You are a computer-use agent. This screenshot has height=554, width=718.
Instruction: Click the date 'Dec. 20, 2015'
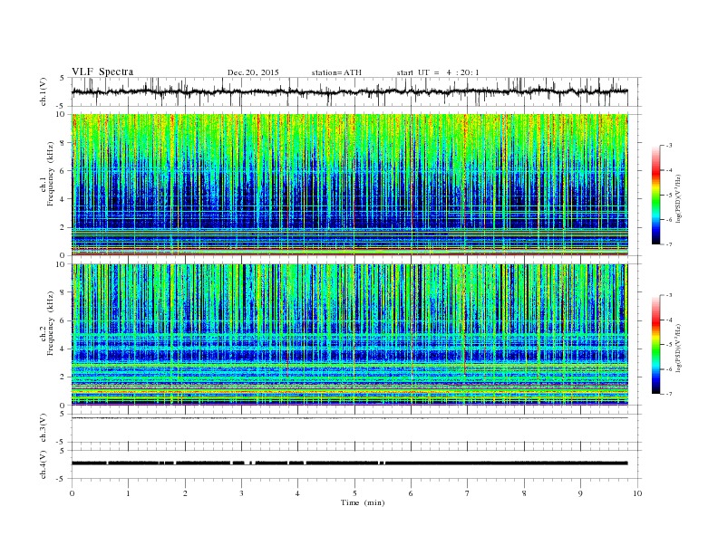click(x=253, y=72)
